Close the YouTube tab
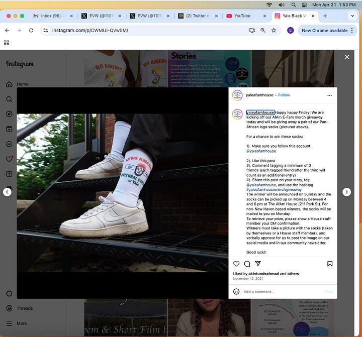The height and width of the screenshot is (337, 362). [264, 16]
